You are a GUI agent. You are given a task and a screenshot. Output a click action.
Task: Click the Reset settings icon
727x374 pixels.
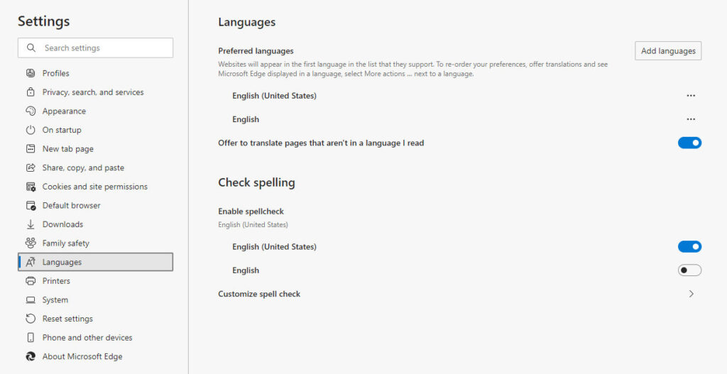pos(31,319)
